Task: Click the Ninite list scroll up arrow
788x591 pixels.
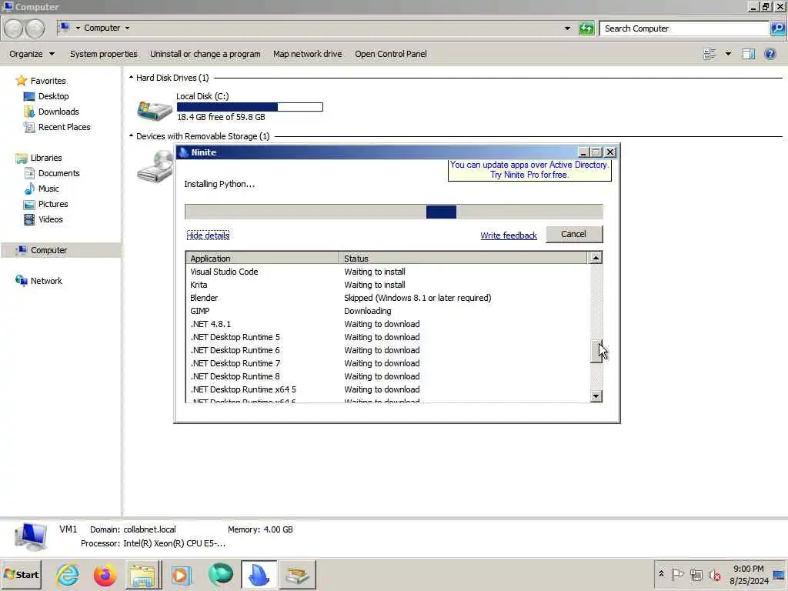Action: click(596, 258)
